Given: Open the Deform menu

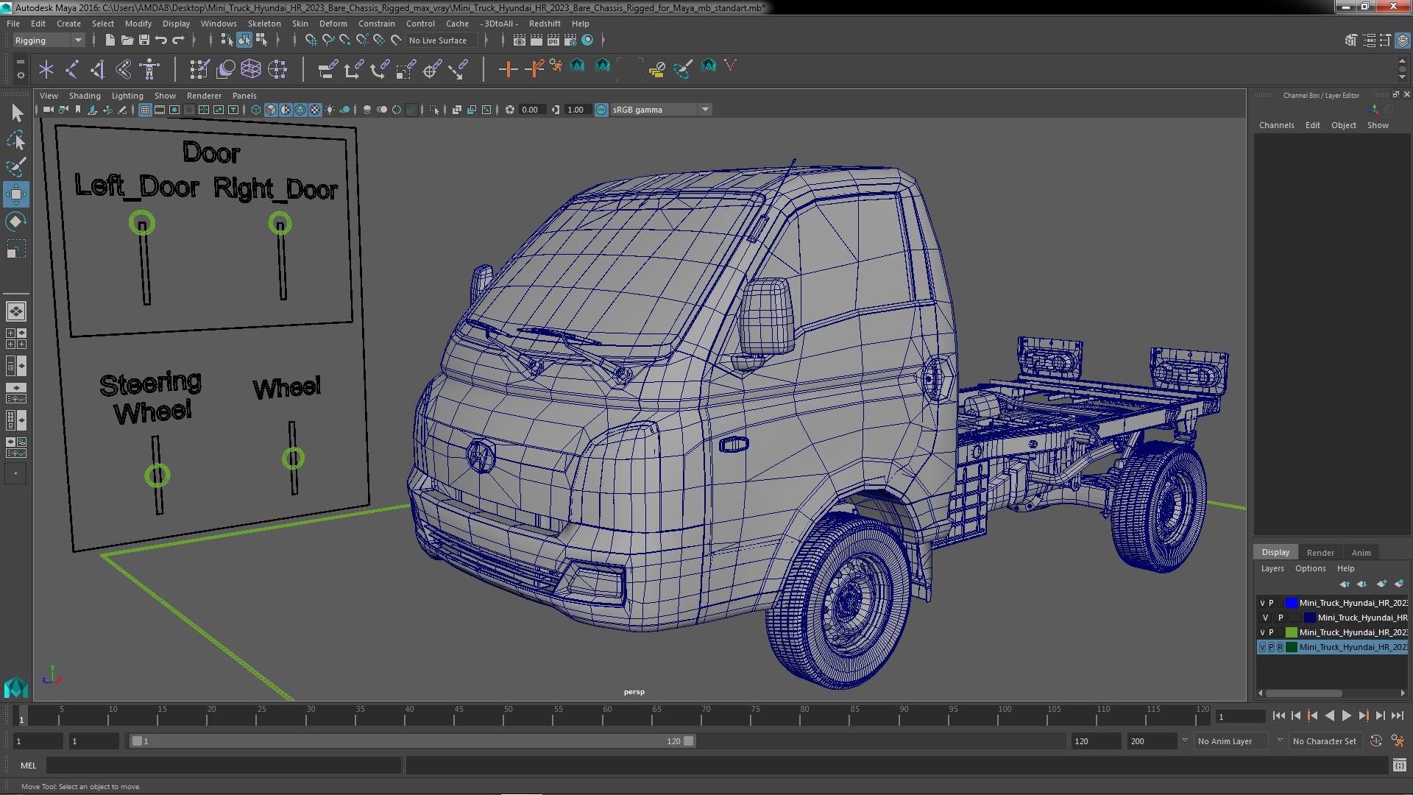Looking at the screenshot, I should (x=333, y=24).
